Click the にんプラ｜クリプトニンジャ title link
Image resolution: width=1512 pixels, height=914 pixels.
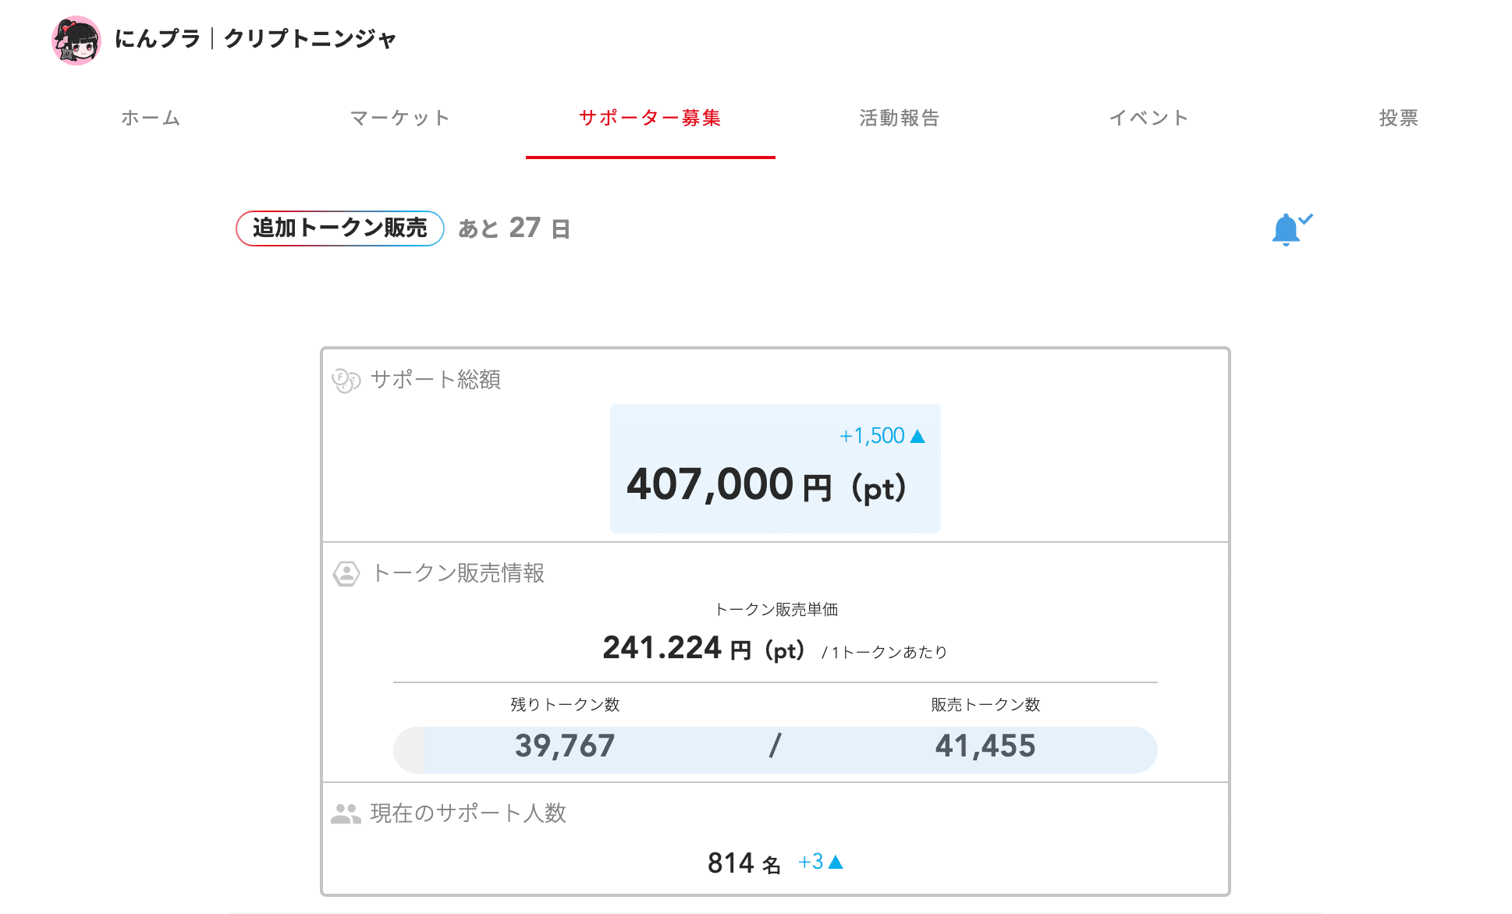tap(256, 39)
